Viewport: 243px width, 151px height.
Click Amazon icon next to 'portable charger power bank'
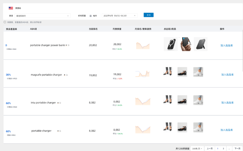66,45
